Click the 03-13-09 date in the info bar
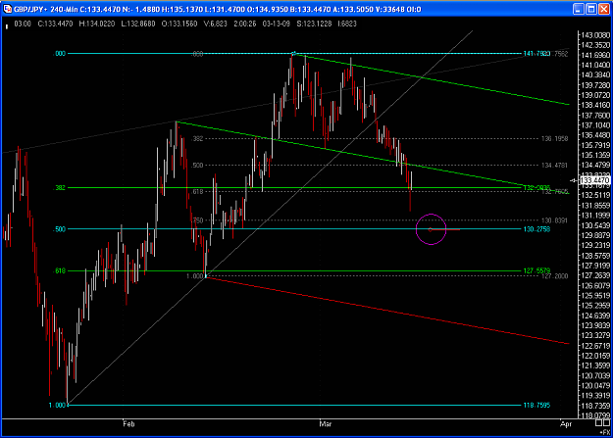The image size is (613, 438). coord(277,24)
